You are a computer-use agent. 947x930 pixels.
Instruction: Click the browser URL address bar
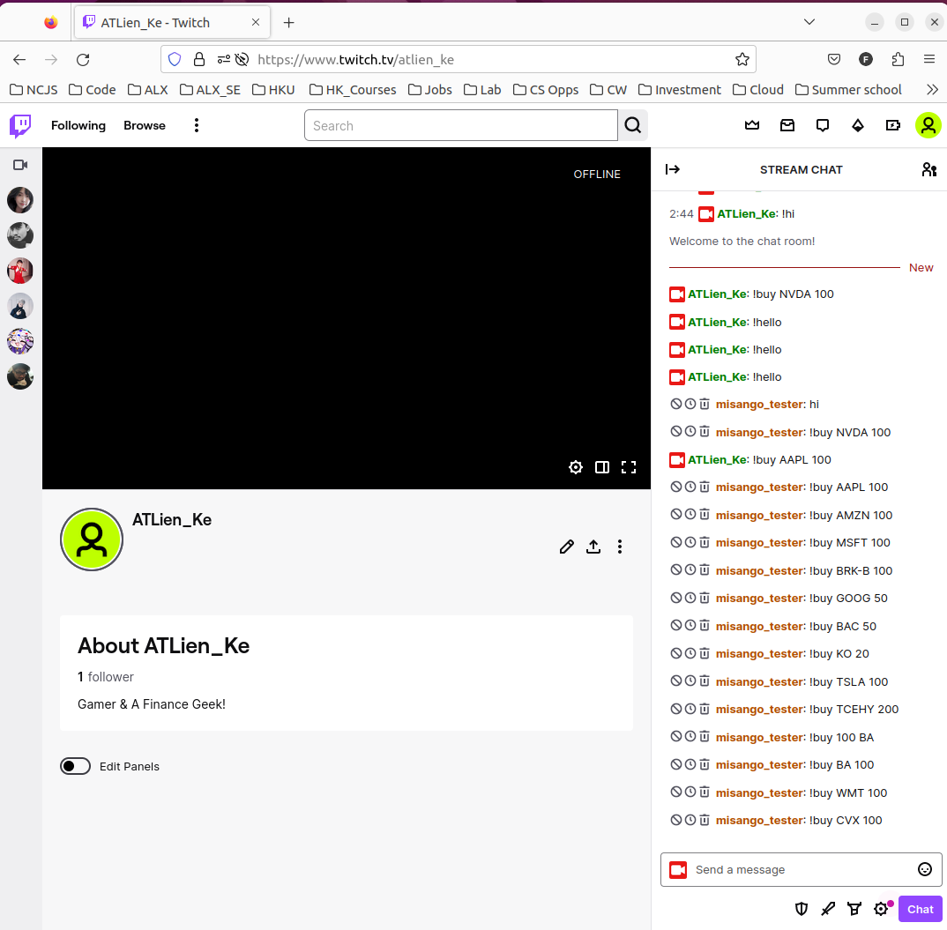click(x=459, y=59)
